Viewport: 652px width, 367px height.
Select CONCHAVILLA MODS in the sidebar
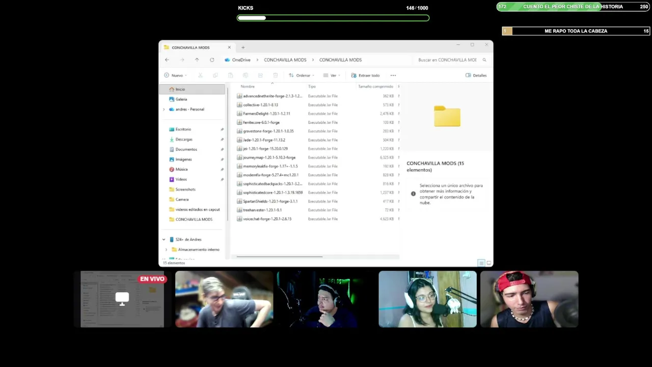click(192, 219)
